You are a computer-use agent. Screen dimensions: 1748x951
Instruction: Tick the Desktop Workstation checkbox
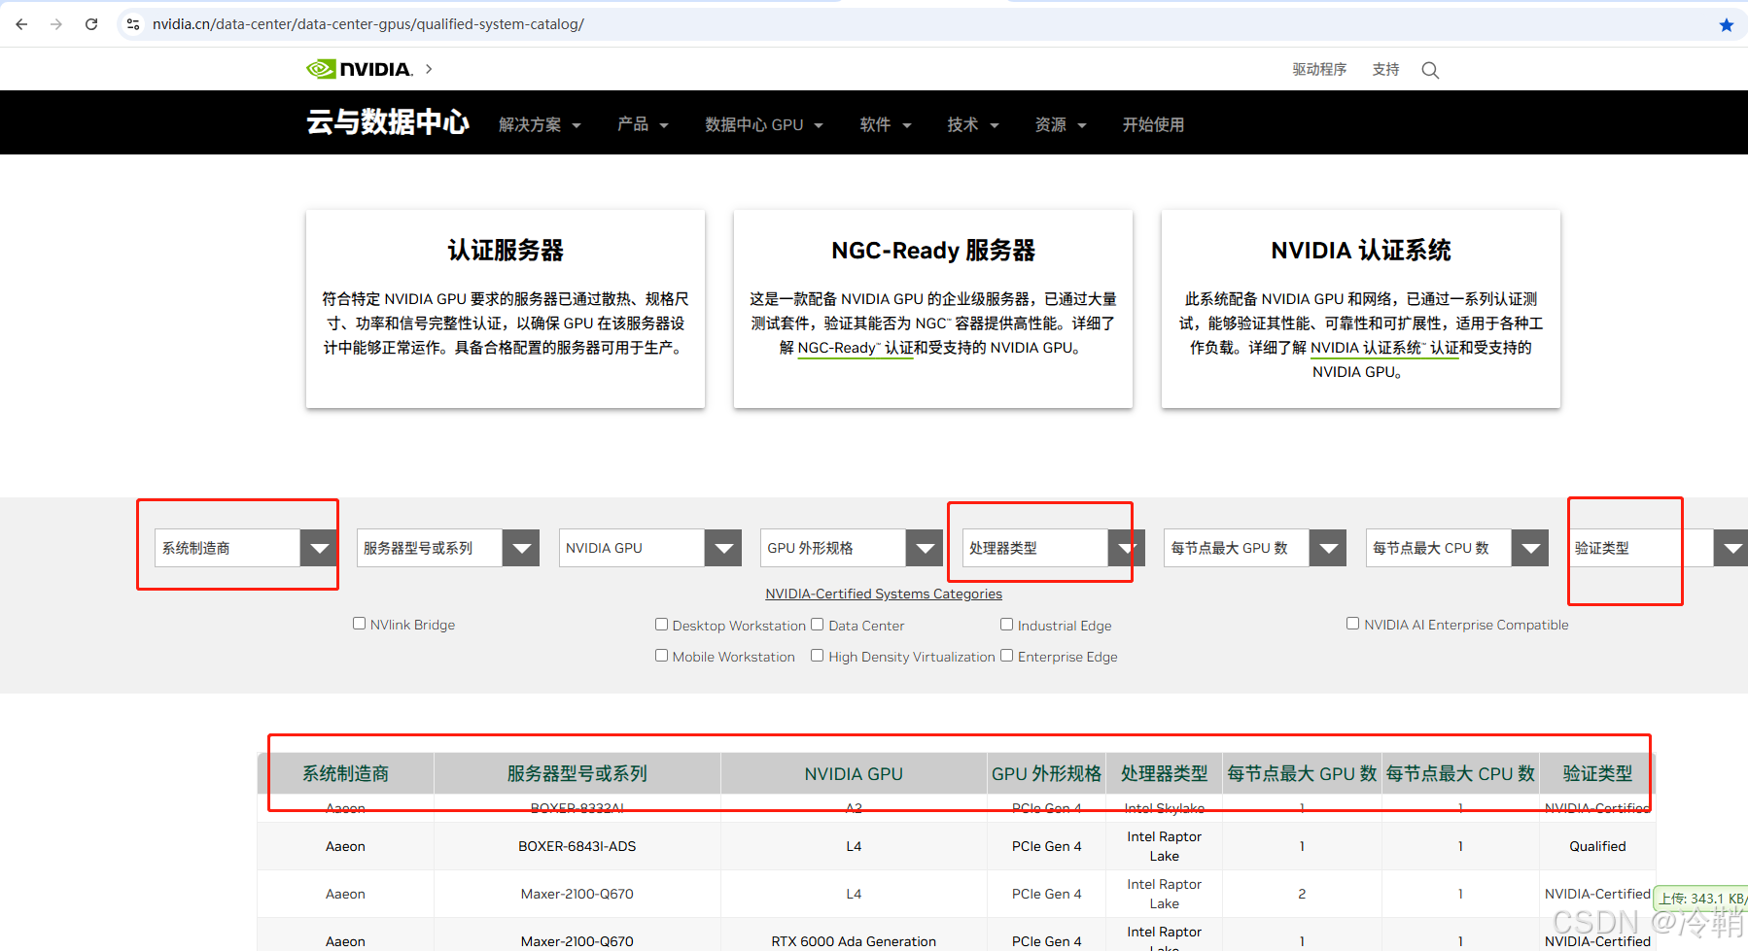[661, 625]
